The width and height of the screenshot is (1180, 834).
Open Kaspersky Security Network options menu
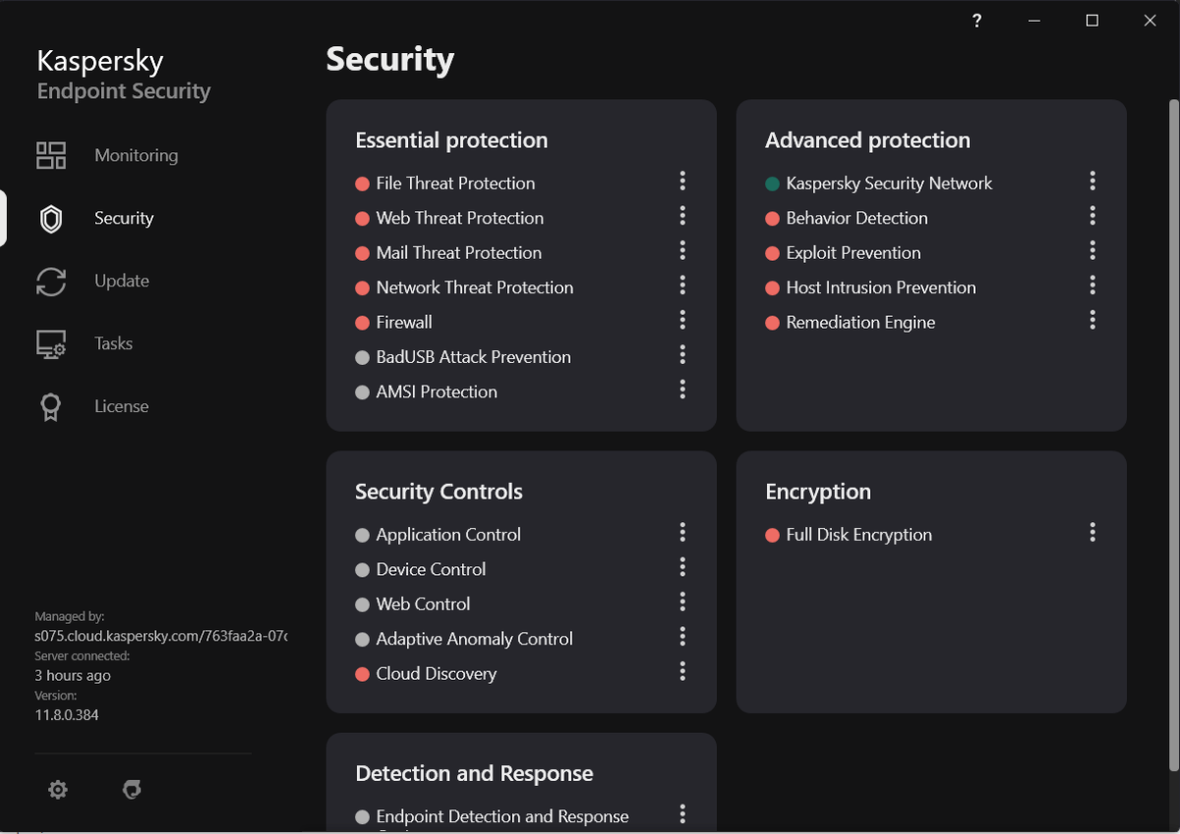click(x=1092, y=181)
